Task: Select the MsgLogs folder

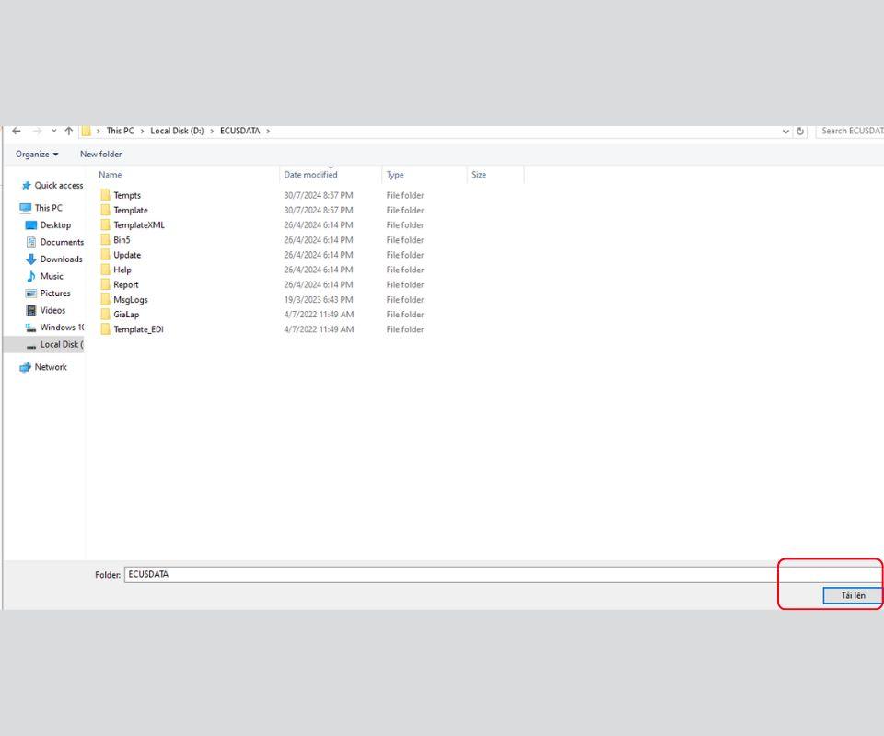Action: click(x=130, y=300)
